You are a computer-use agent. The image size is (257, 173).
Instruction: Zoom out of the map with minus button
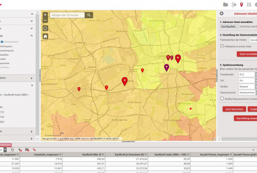click(45, 20)
